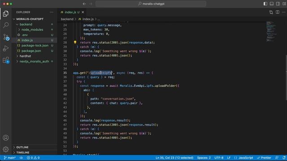Viewport: 287px width, 161px height.
Task: Open the Explorer view in activity bar
Action: coord(6,13)
